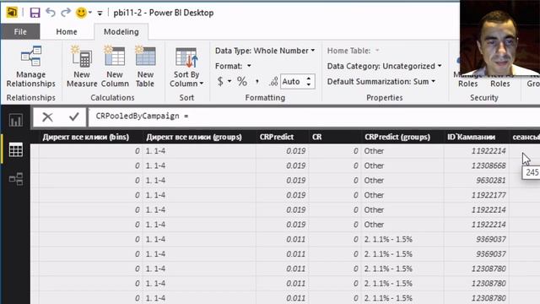Screen dimensions: 540x304
Task: Switch to Data view in sidebar
Action: pyautogui.click(x=16, y=150)
